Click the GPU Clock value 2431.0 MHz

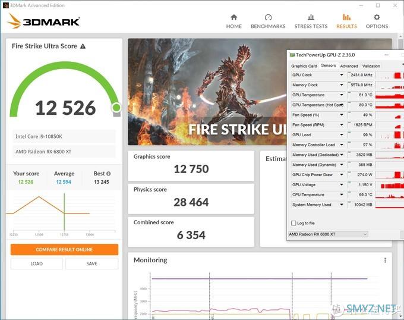click(x=361, y=75)
